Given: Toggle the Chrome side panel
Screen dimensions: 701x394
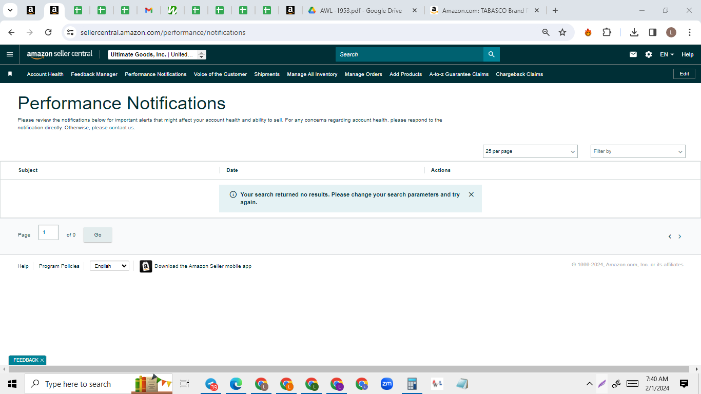Looking at the screenshot, I should coord(653,32).
